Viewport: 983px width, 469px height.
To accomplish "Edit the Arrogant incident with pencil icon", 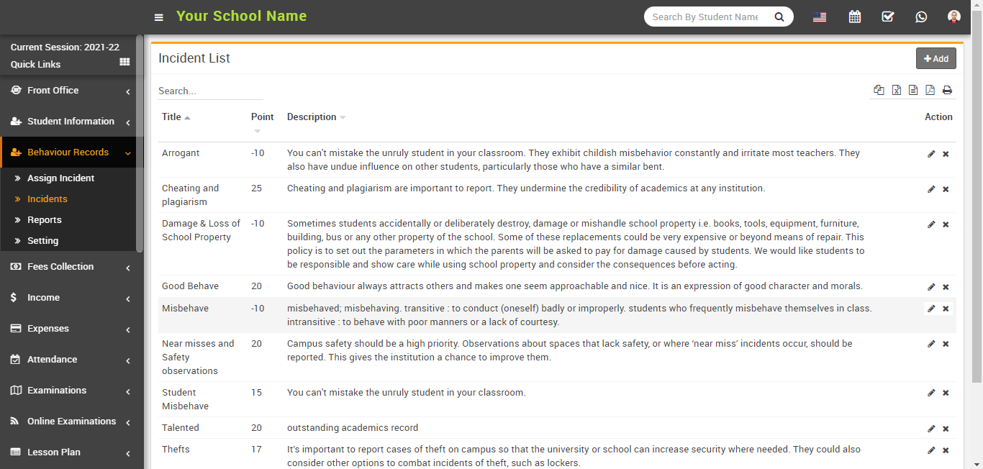I will [931, 154].
